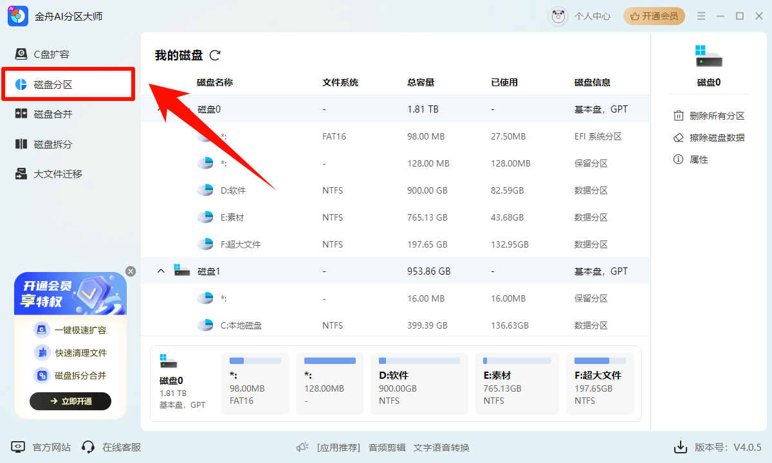Open 磁盘拆分 from the sidebar
Viewport: 772px width, 463px height.
pyautogui.click(x=53, y=144)
